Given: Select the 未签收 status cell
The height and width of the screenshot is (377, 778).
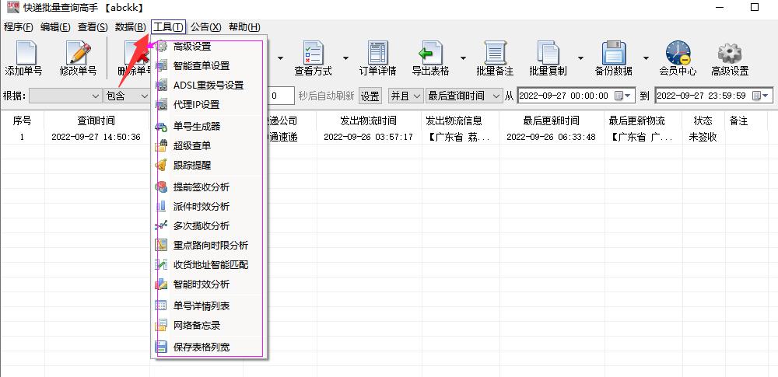Looking at the screenshot, I should (x=703, y=138).
